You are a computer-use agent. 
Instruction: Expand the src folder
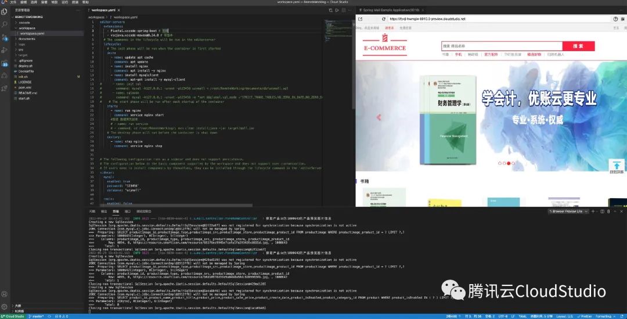click(x=20, y=49)
